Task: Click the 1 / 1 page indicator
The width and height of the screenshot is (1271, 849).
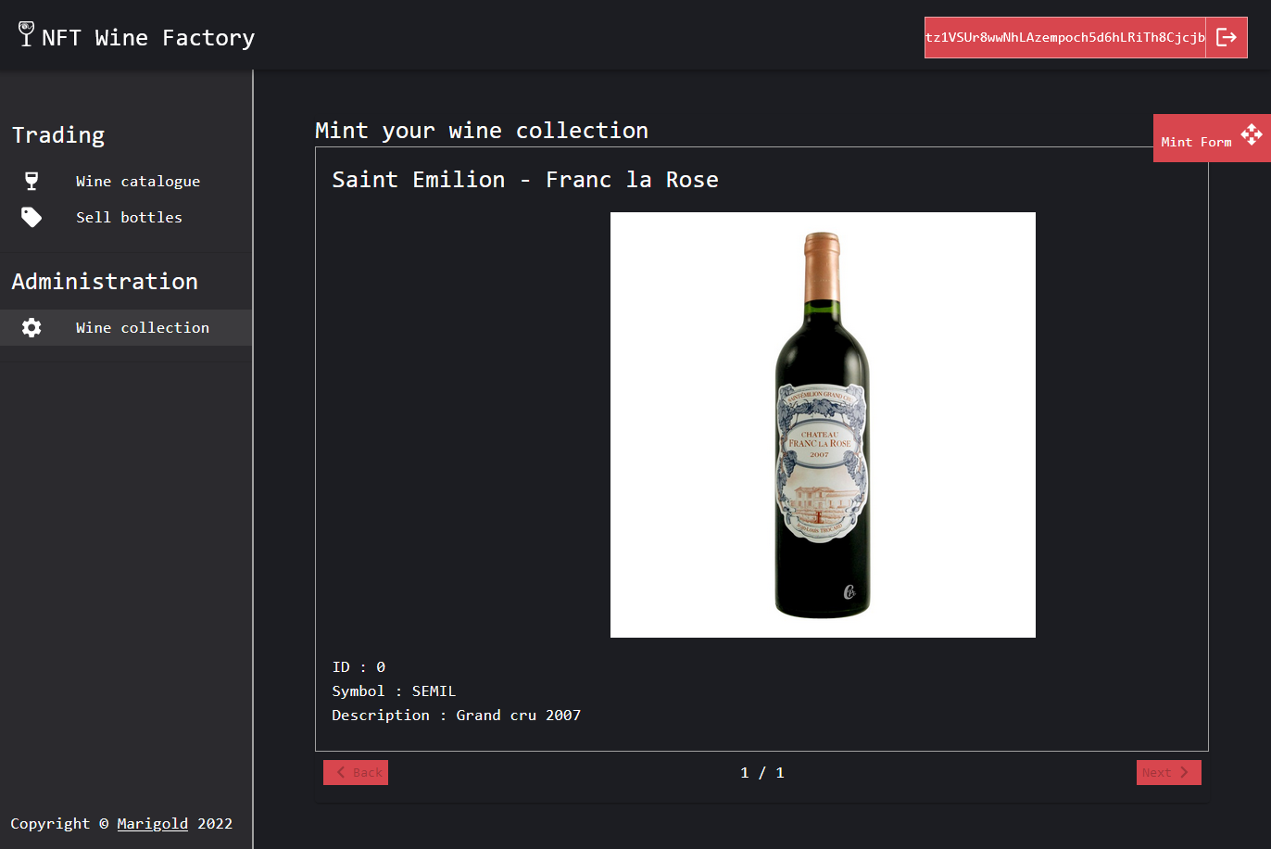Action: [x=761, y=773]
